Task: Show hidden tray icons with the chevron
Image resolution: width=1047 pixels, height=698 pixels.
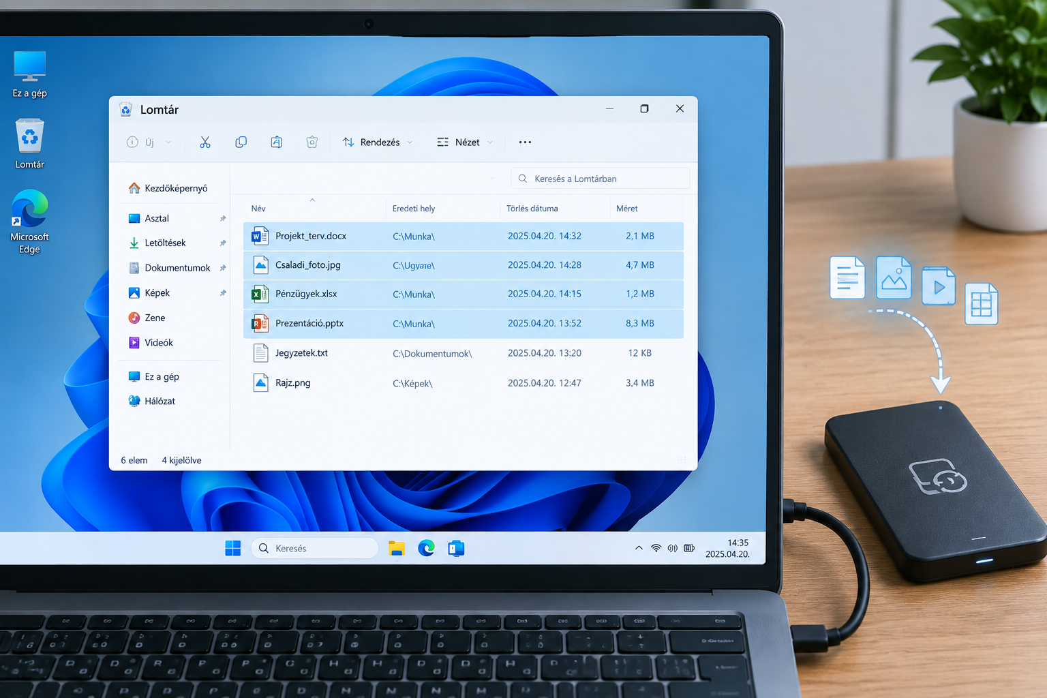Action: [x=639, y=548]
